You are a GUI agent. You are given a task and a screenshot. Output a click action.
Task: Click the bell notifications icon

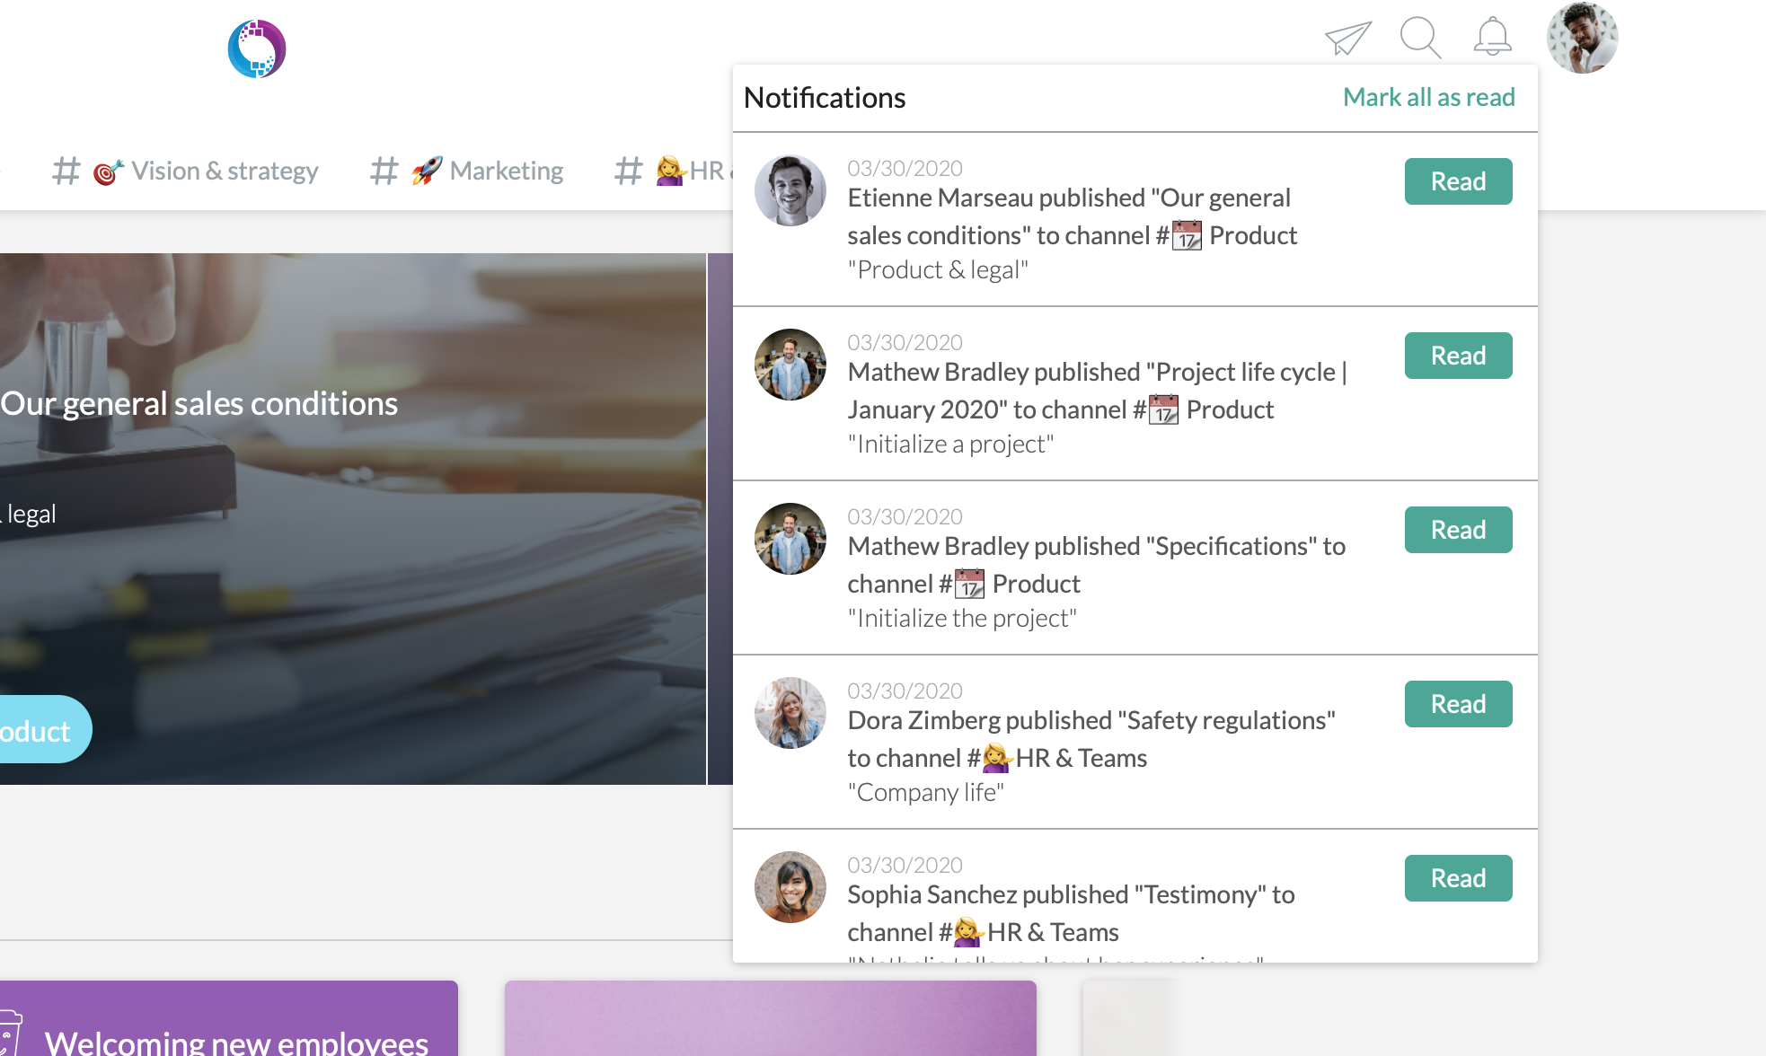tap(1493, 38)
